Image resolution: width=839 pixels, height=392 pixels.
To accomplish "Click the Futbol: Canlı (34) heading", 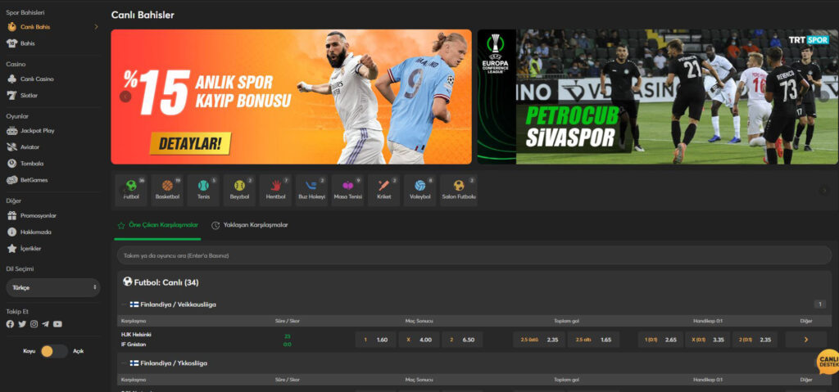I will coord(161,282).
